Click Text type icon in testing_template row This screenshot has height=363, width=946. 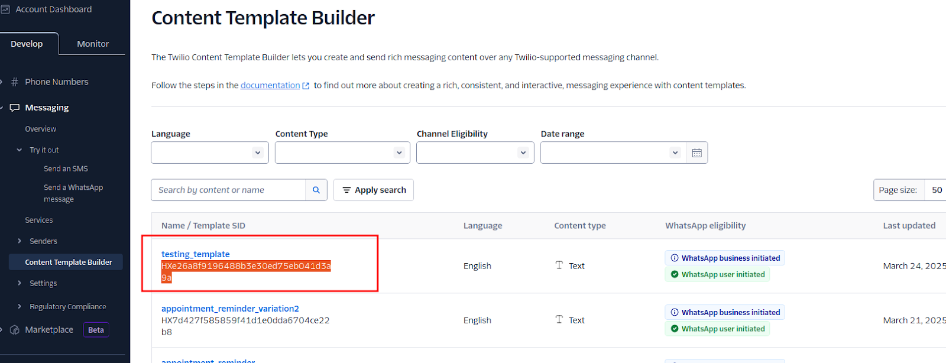[559, 265]
